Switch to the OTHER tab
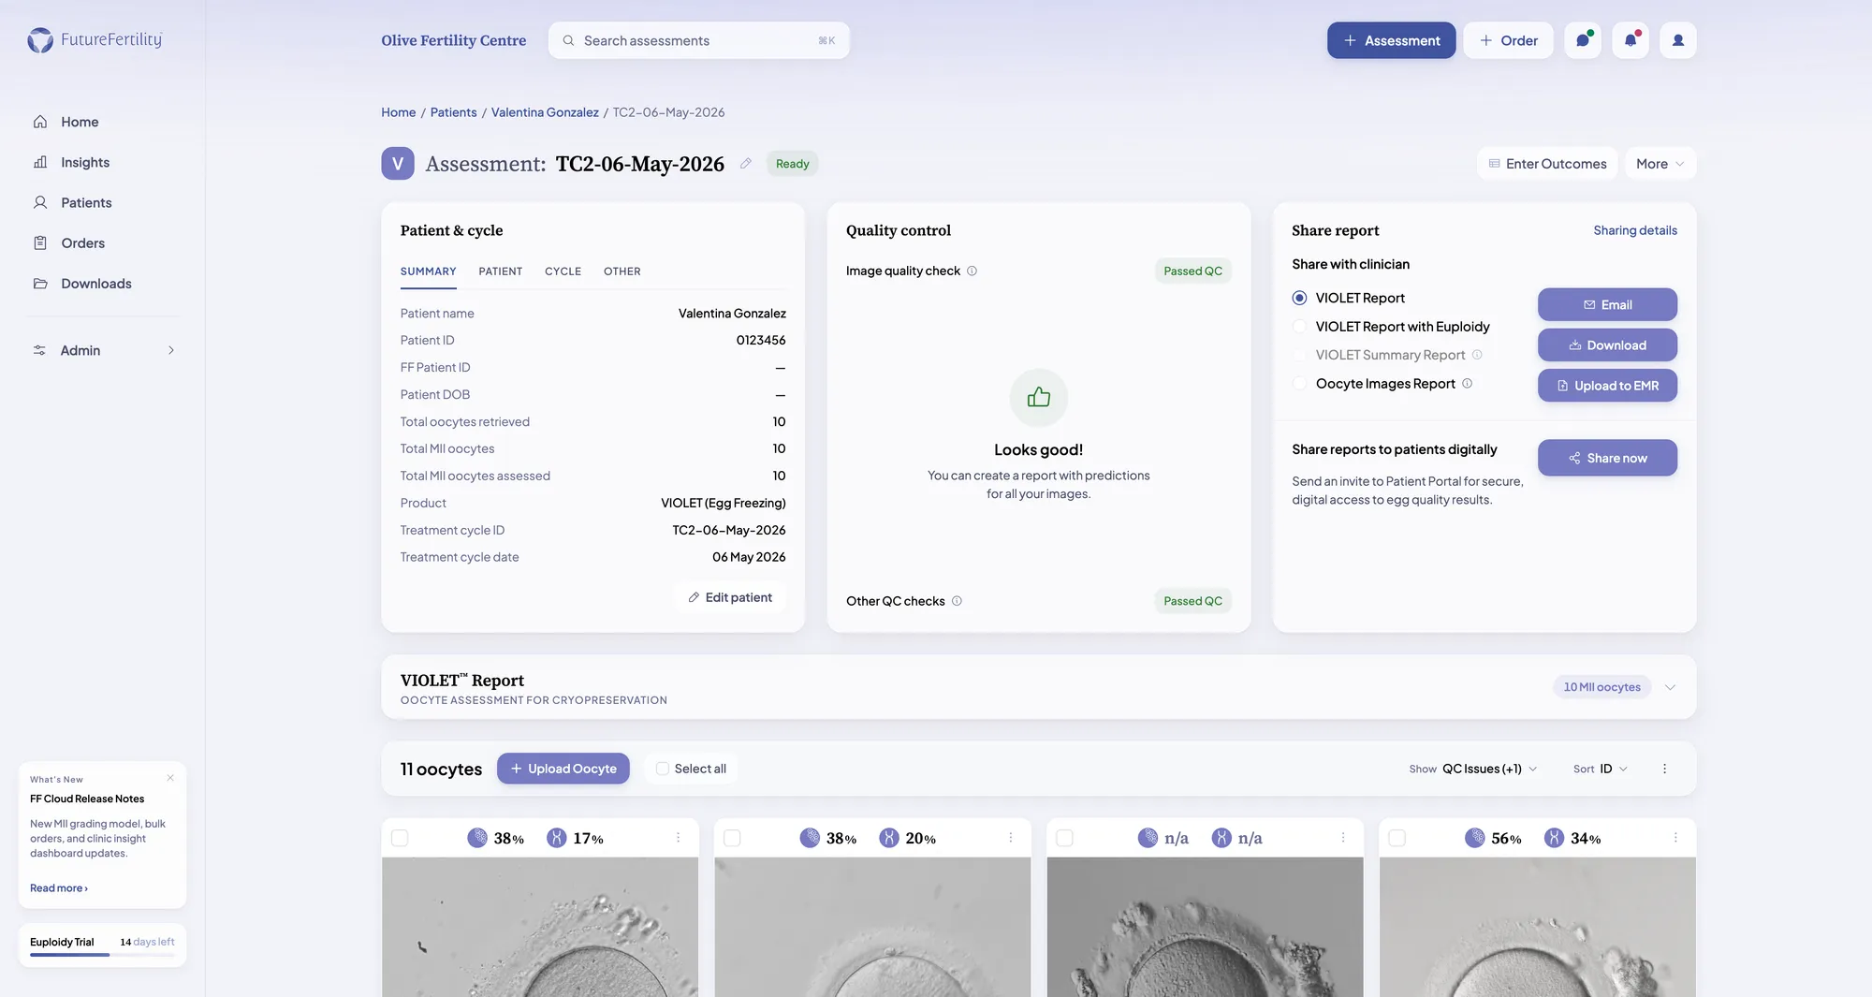Screen dimensions: 1872x997 [622, 271]
